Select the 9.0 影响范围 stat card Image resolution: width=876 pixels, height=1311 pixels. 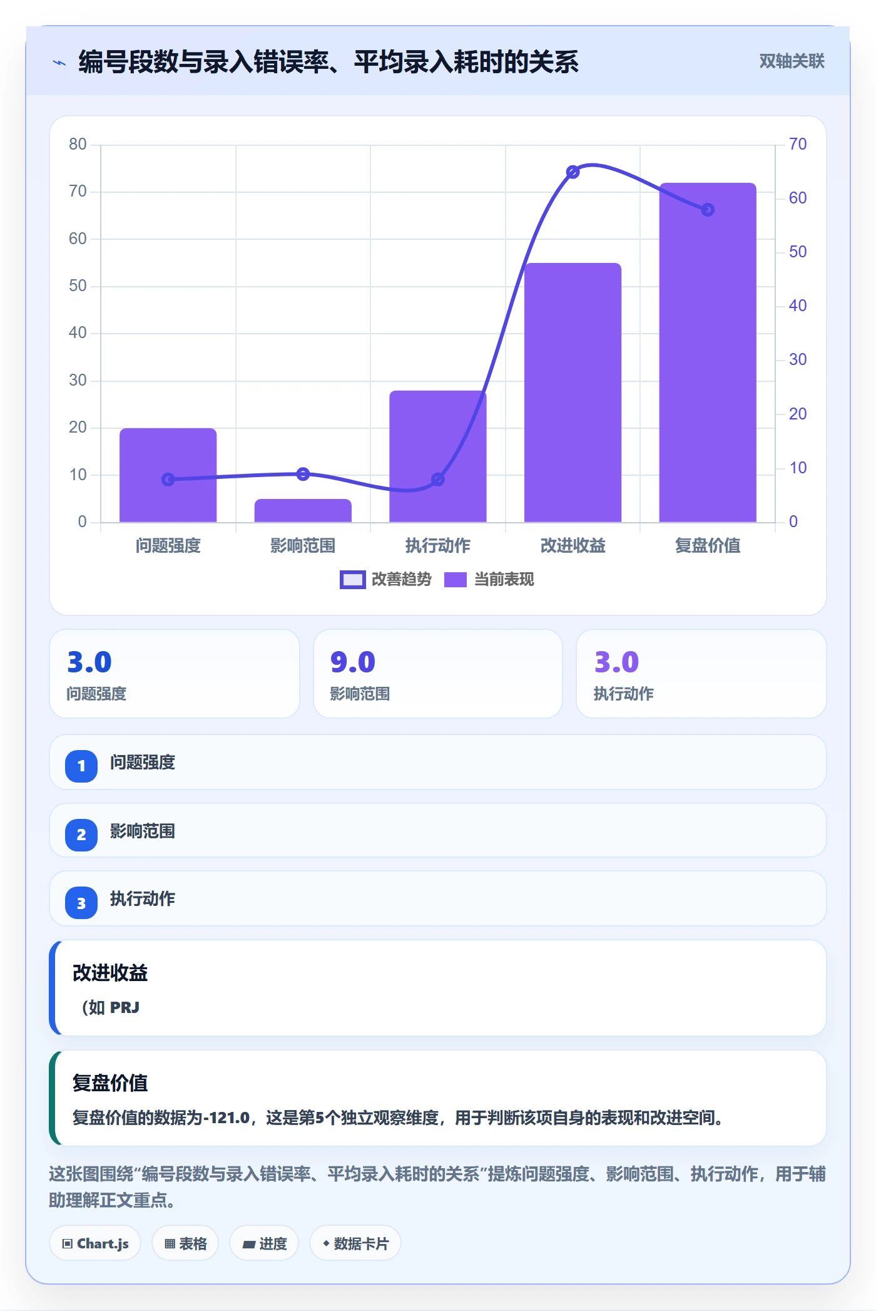[x=438, y=674]
